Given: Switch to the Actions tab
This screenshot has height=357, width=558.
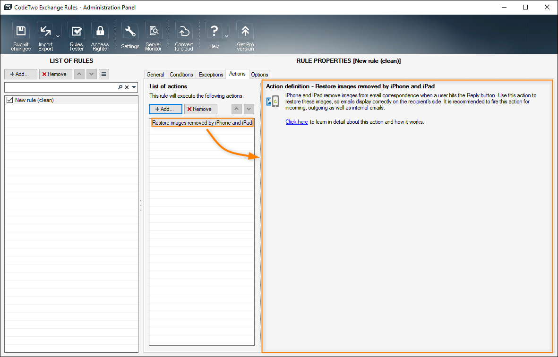Looking at the screenshot, I should click(237, 74).
